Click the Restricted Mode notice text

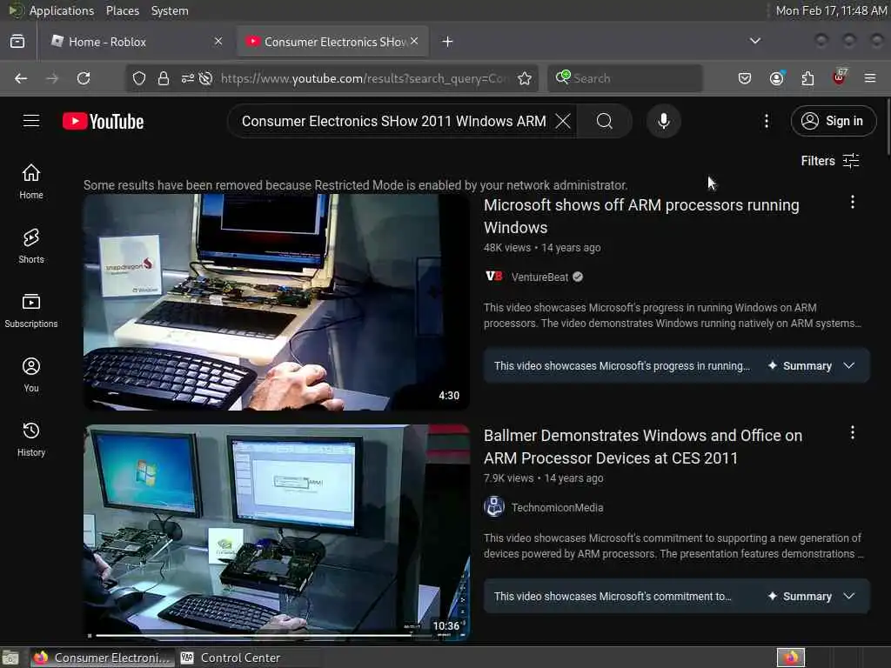tap(355, 185)
